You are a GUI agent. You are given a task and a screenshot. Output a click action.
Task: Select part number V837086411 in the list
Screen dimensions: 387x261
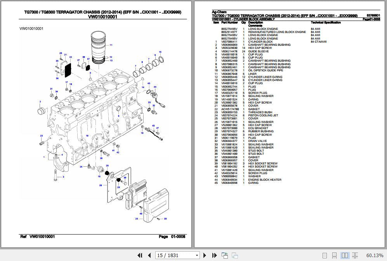pyautogui.click(x=229, y=42)
